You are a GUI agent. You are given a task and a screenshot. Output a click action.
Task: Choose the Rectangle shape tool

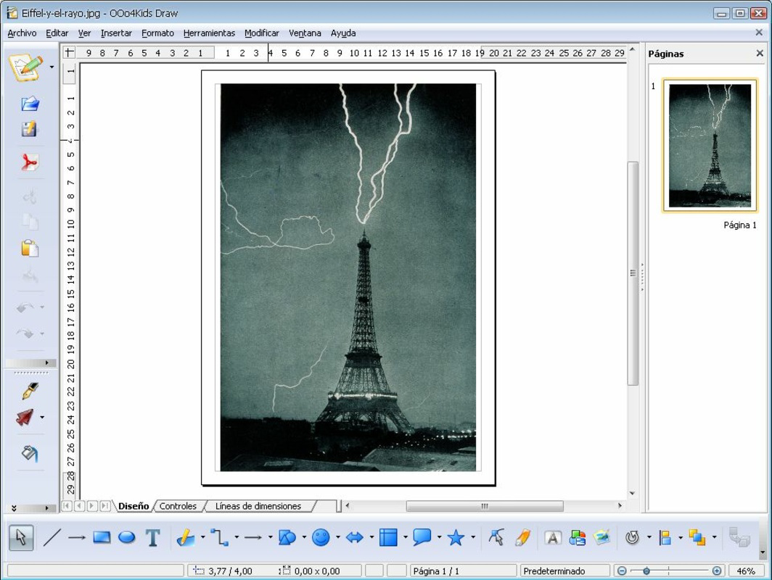(x=102, y=538)
